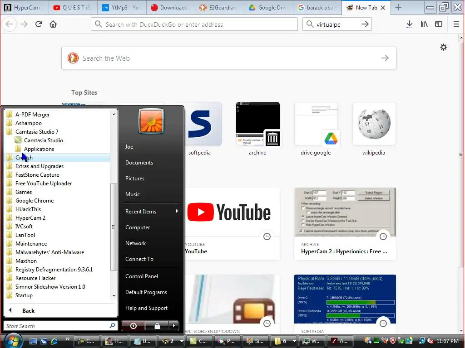465x348 pixels.
Task: Switch to the YtMp3 tab
Action: [x=122, y=8]
